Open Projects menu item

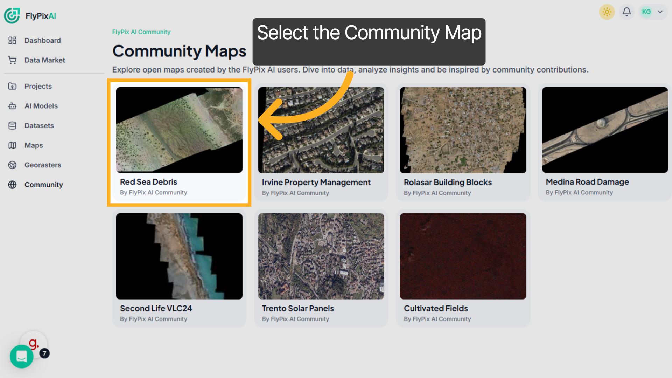38,86
